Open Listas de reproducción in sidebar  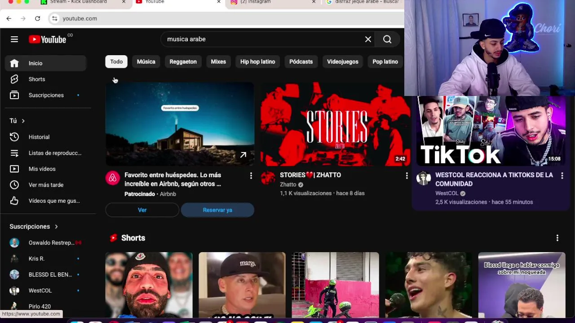45,153
